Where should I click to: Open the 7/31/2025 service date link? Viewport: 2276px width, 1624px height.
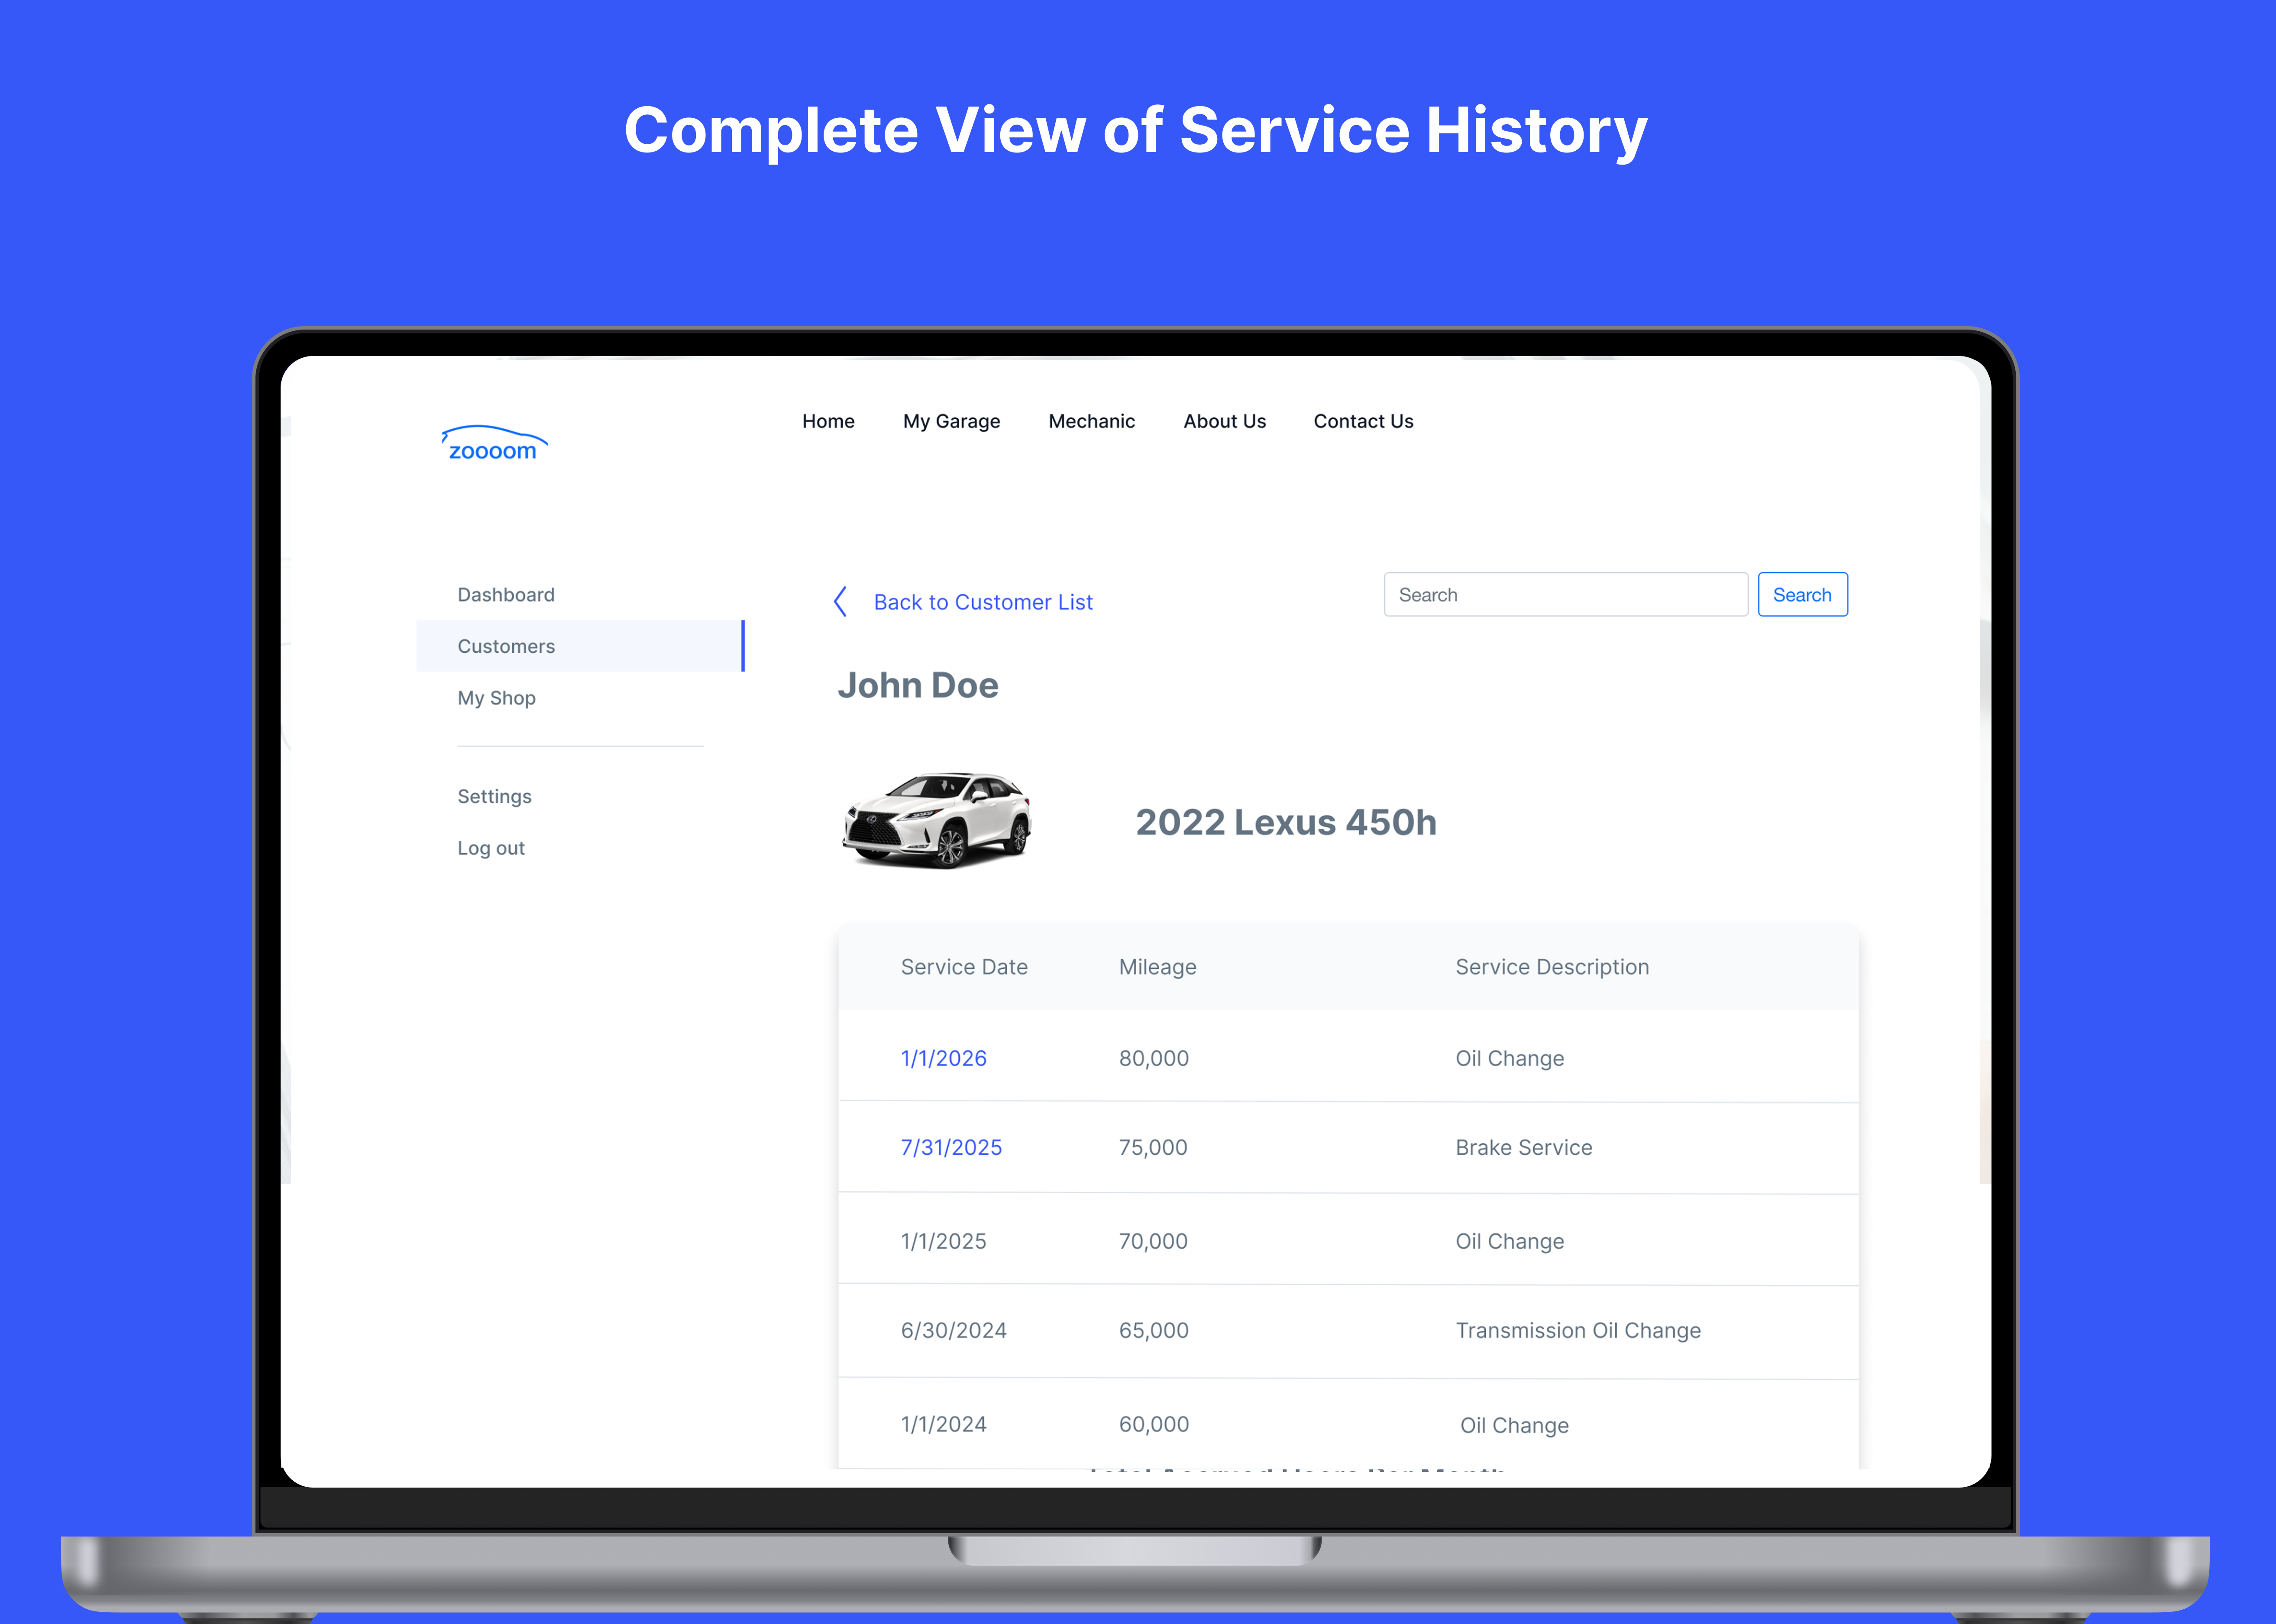951,1147
